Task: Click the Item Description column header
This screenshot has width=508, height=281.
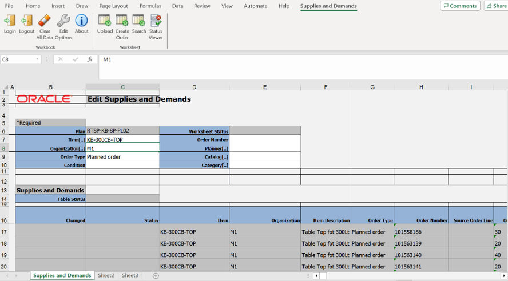Action: click(x=326, y=215)
